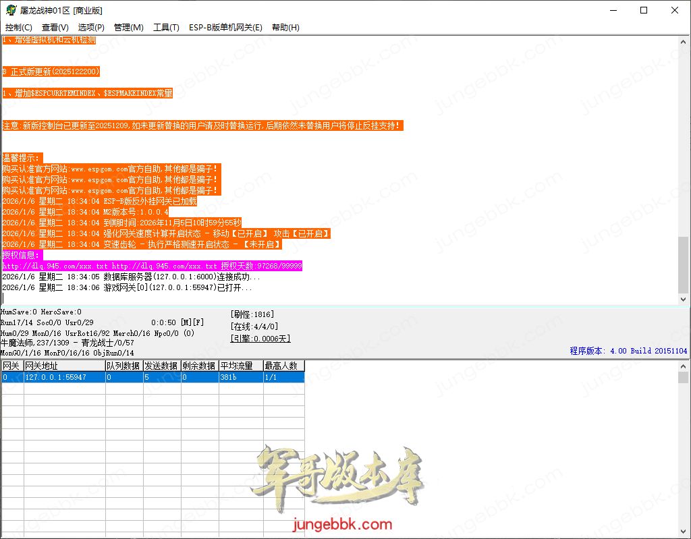Image resolution: width=691 pixels, height=539 pixels.
Task: Open the ESP-B版单机网关(E) menu
Action: click(x=225, y=28)
